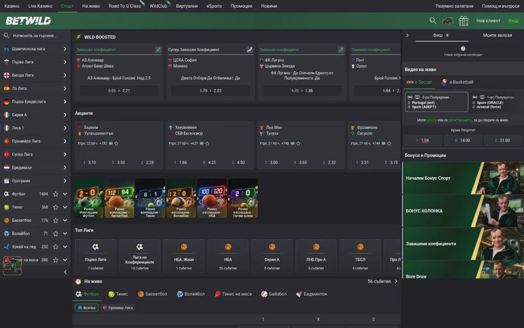This screenshot has width=524, height=328.
Task: Open the search magnifier in the header
Action: (x=433, y=21)
